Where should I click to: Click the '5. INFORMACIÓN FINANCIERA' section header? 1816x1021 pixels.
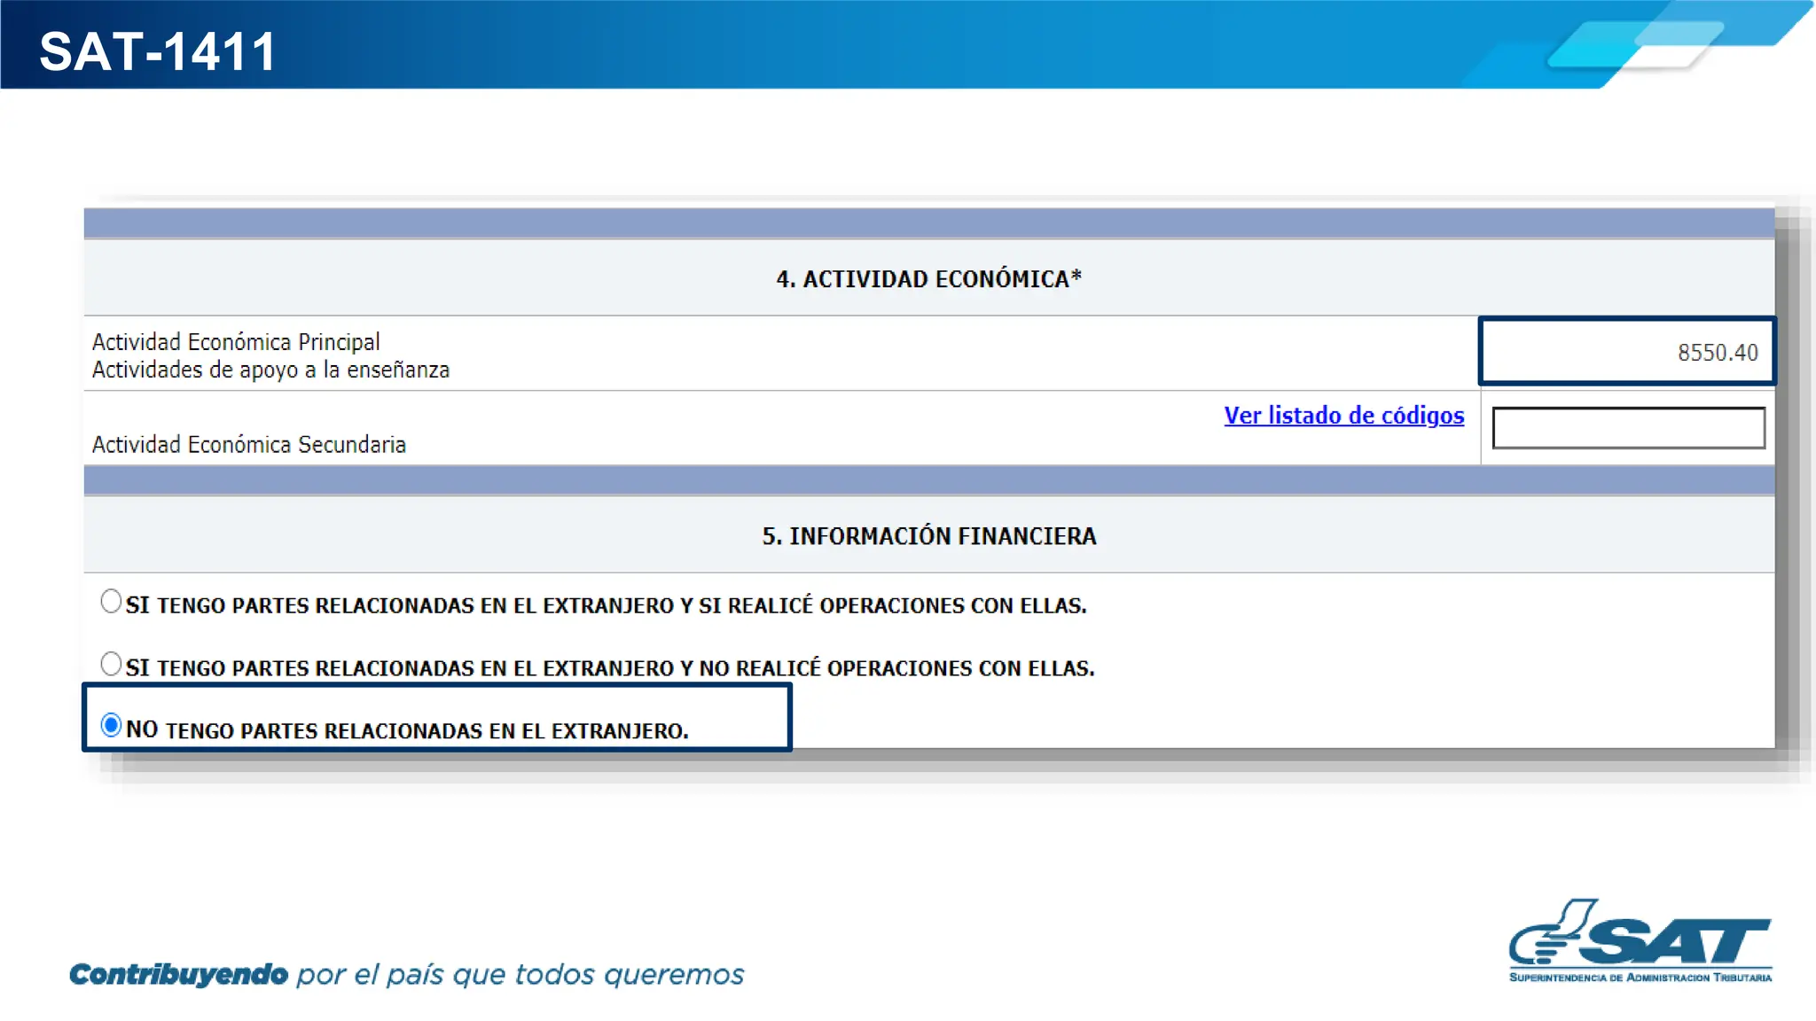click(x=928, y=536)
